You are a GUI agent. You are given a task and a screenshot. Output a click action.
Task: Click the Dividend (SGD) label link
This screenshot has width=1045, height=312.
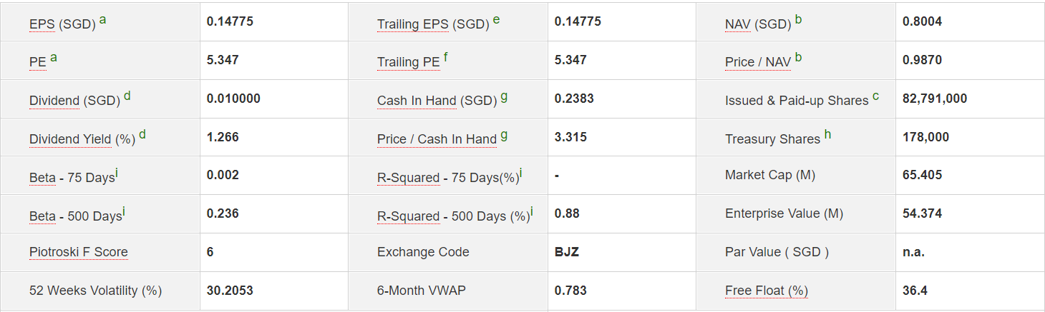(x=54, y=101)
